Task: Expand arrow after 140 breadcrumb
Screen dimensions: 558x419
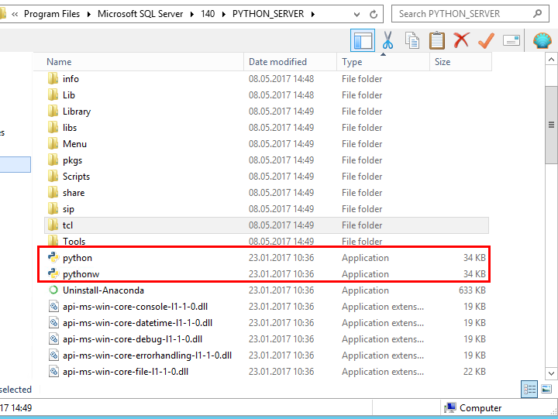Action: click(224, 14)
